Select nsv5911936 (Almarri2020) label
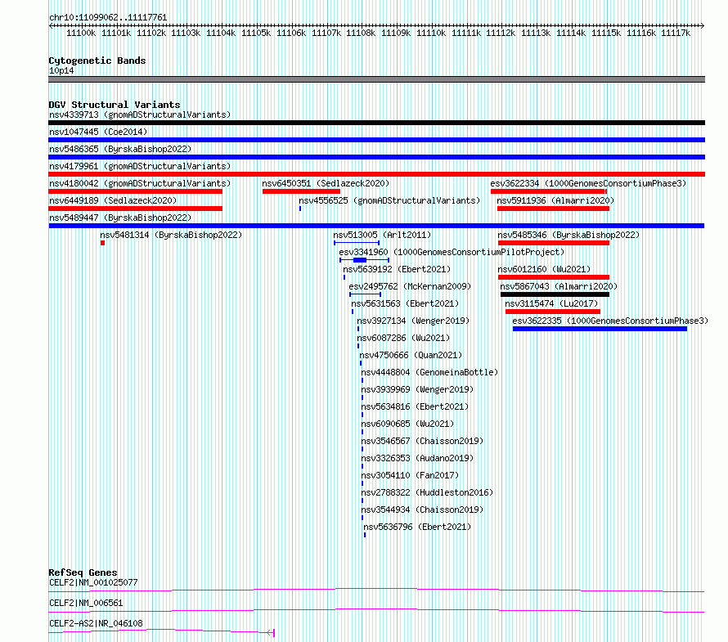This screenshot has width=728, height=642. (x=555, y=200)
